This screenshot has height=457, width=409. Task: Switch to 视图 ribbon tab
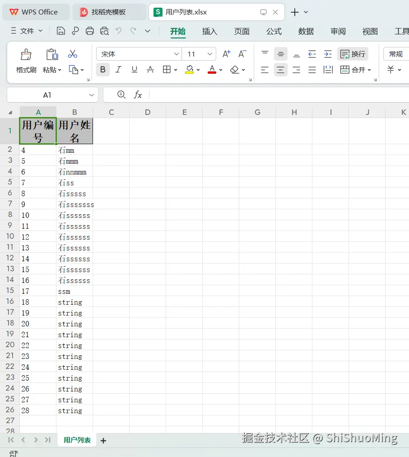370,31
